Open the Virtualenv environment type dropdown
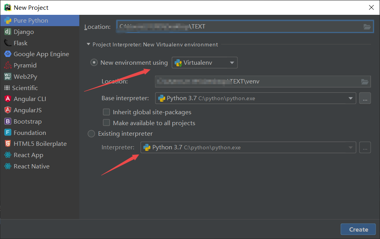The width and height of the screenshot is (380, 239). [205, 63]
